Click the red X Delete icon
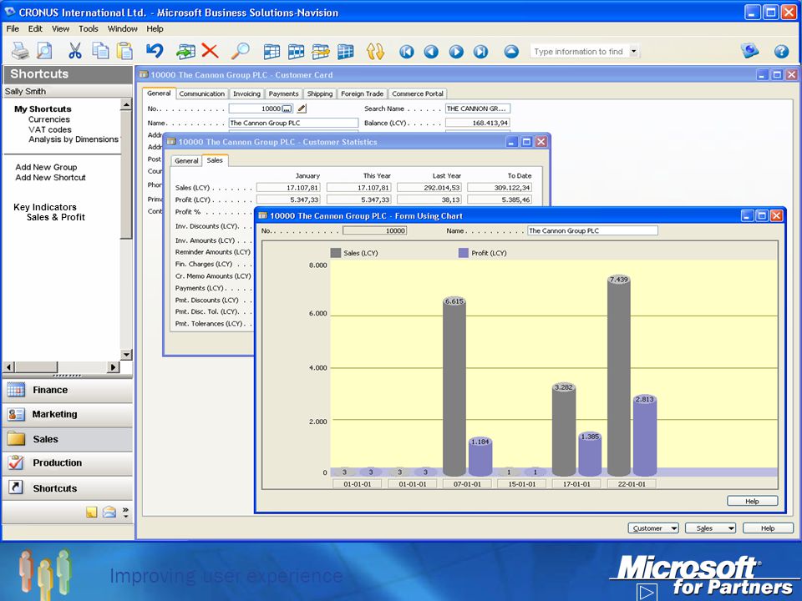Screen dimensions: 802x601 [x=210, y=51]
